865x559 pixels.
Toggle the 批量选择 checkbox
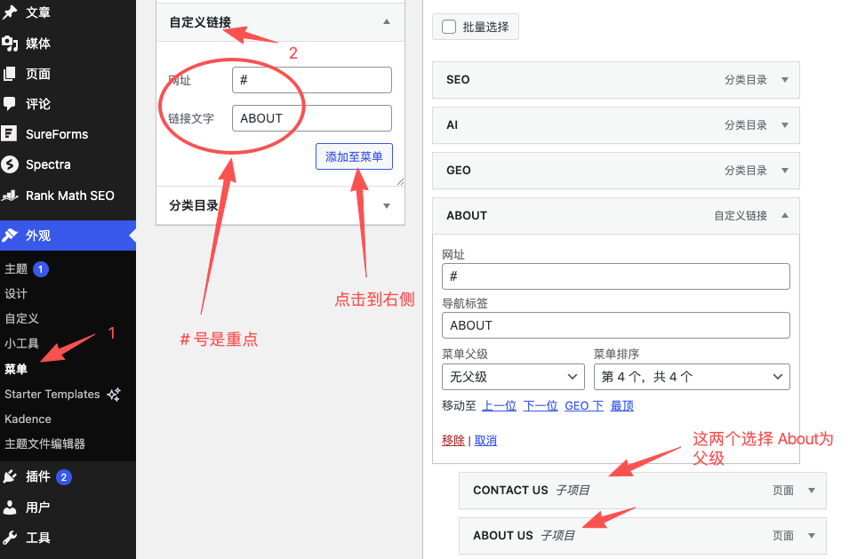point(449,27)
